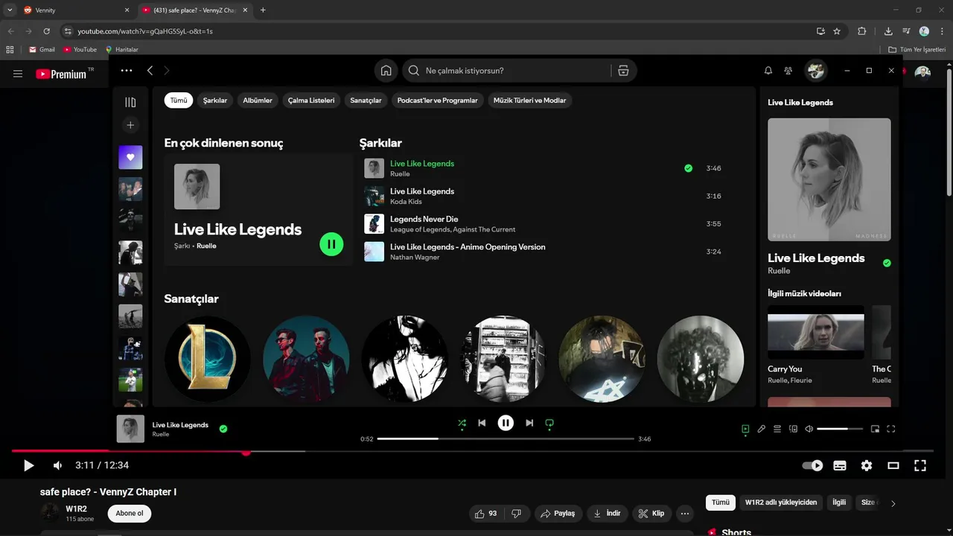Select Podcast'ler ve Programlar chip

438,100
